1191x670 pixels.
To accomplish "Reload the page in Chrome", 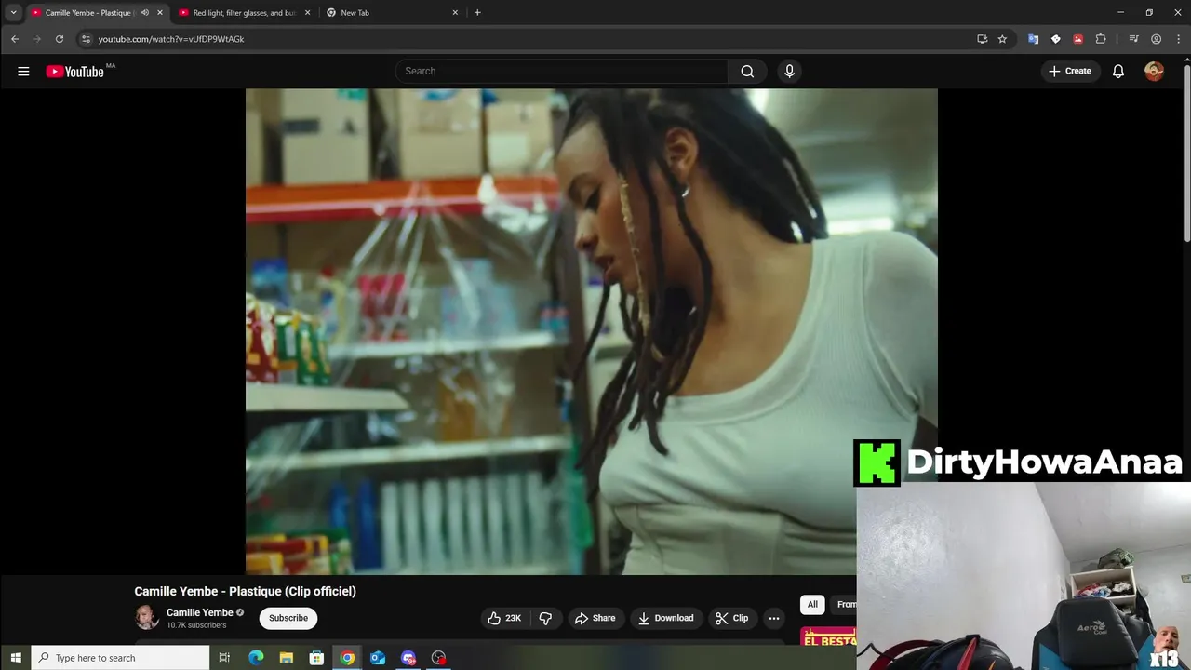I will [60, 39].
